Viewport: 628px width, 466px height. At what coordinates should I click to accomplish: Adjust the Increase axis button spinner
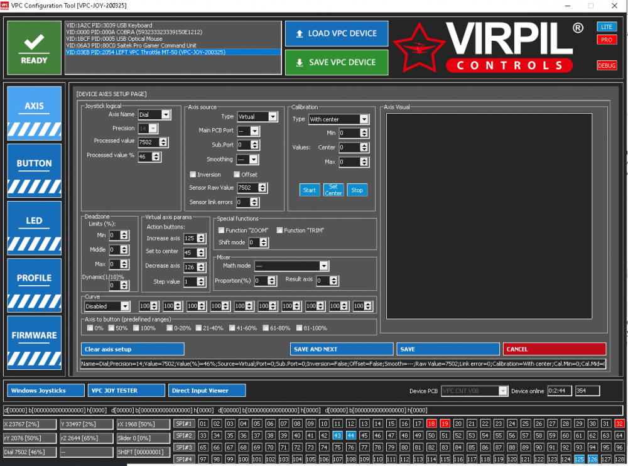201,239
